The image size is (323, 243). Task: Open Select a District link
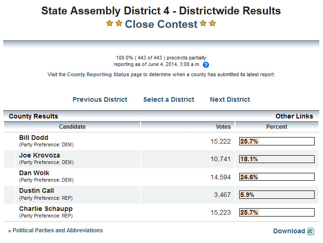(168, 99)
